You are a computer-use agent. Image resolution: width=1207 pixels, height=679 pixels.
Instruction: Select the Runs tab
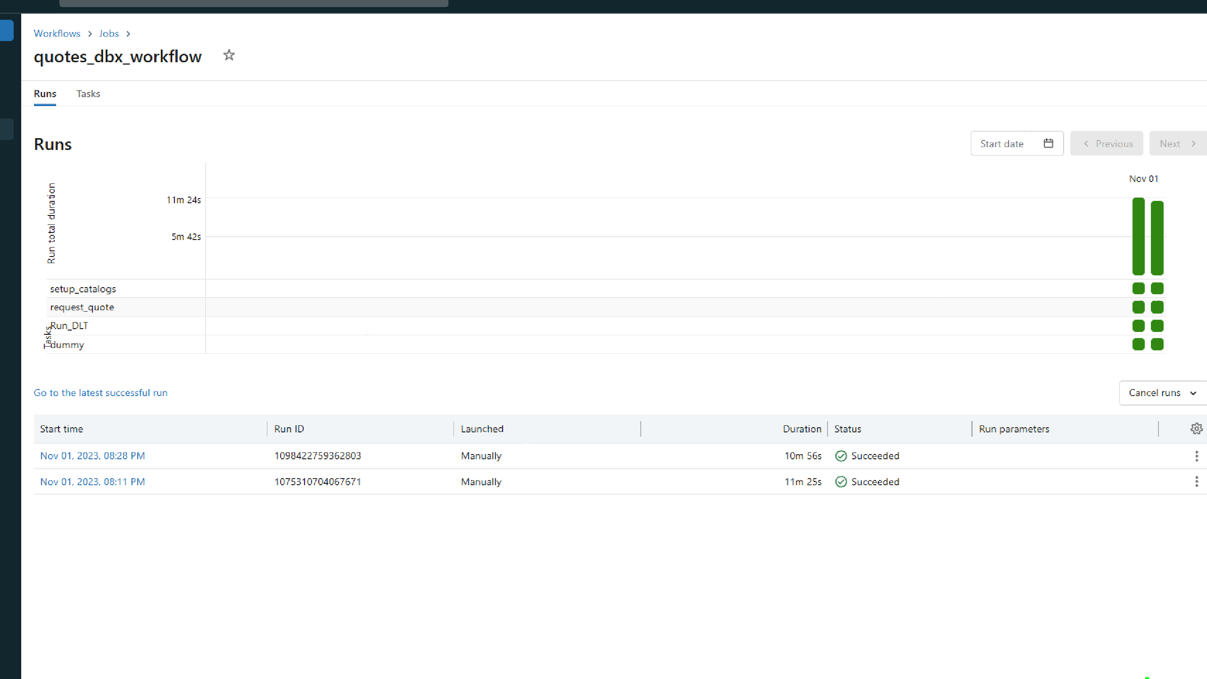(x=45, y=93)
